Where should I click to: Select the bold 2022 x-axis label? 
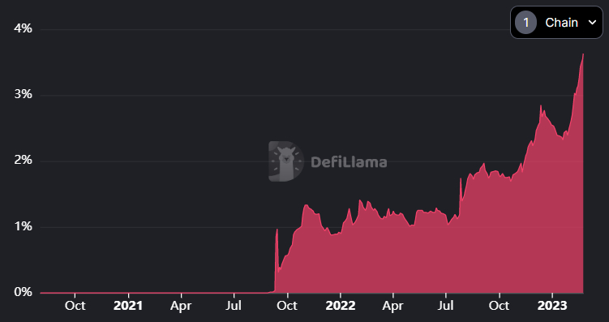pyautogui.click(x=341, y=306)
